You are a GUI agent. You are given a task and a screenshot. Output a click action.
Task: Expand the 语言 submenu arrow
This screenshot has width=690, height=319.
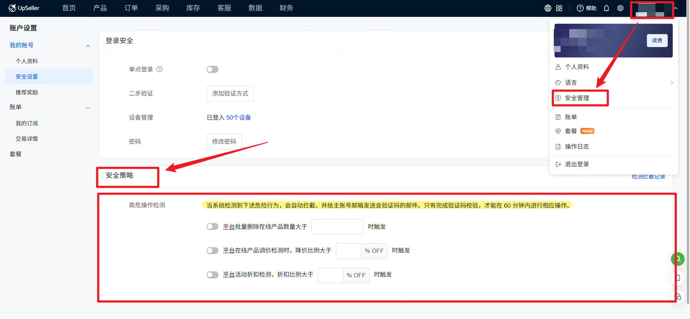click(x=671, y=83)
